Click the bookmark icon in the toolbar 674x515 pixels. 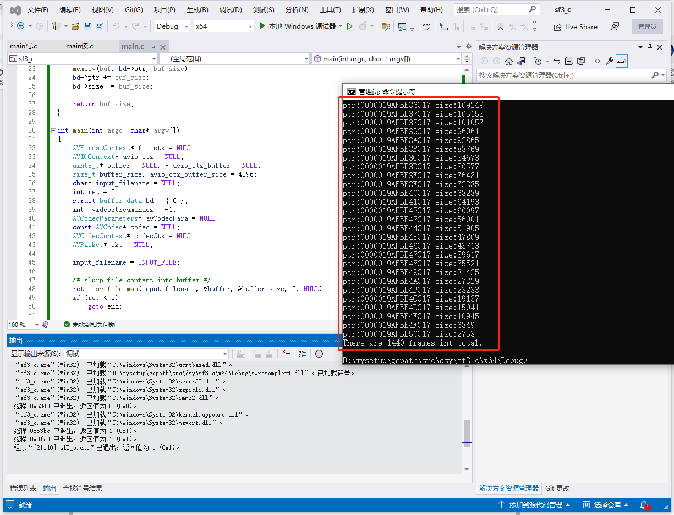tap(500, 26)
